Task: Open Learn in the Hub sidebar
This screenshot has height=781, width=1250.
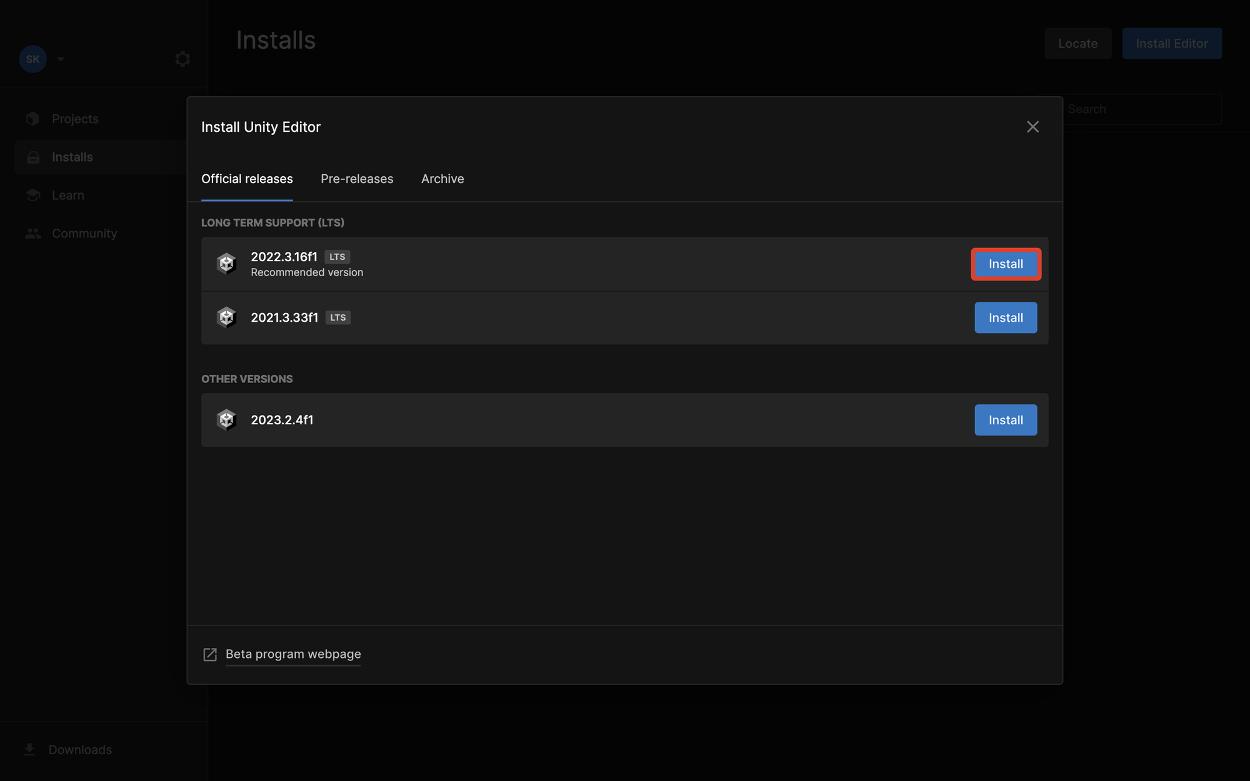Action: [x=67, y=195]
